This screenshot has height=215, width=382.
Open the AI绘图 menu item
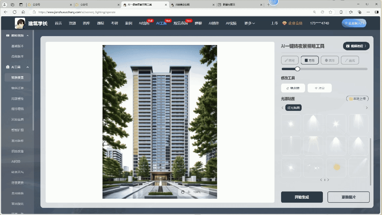click(x=144, y=23)
